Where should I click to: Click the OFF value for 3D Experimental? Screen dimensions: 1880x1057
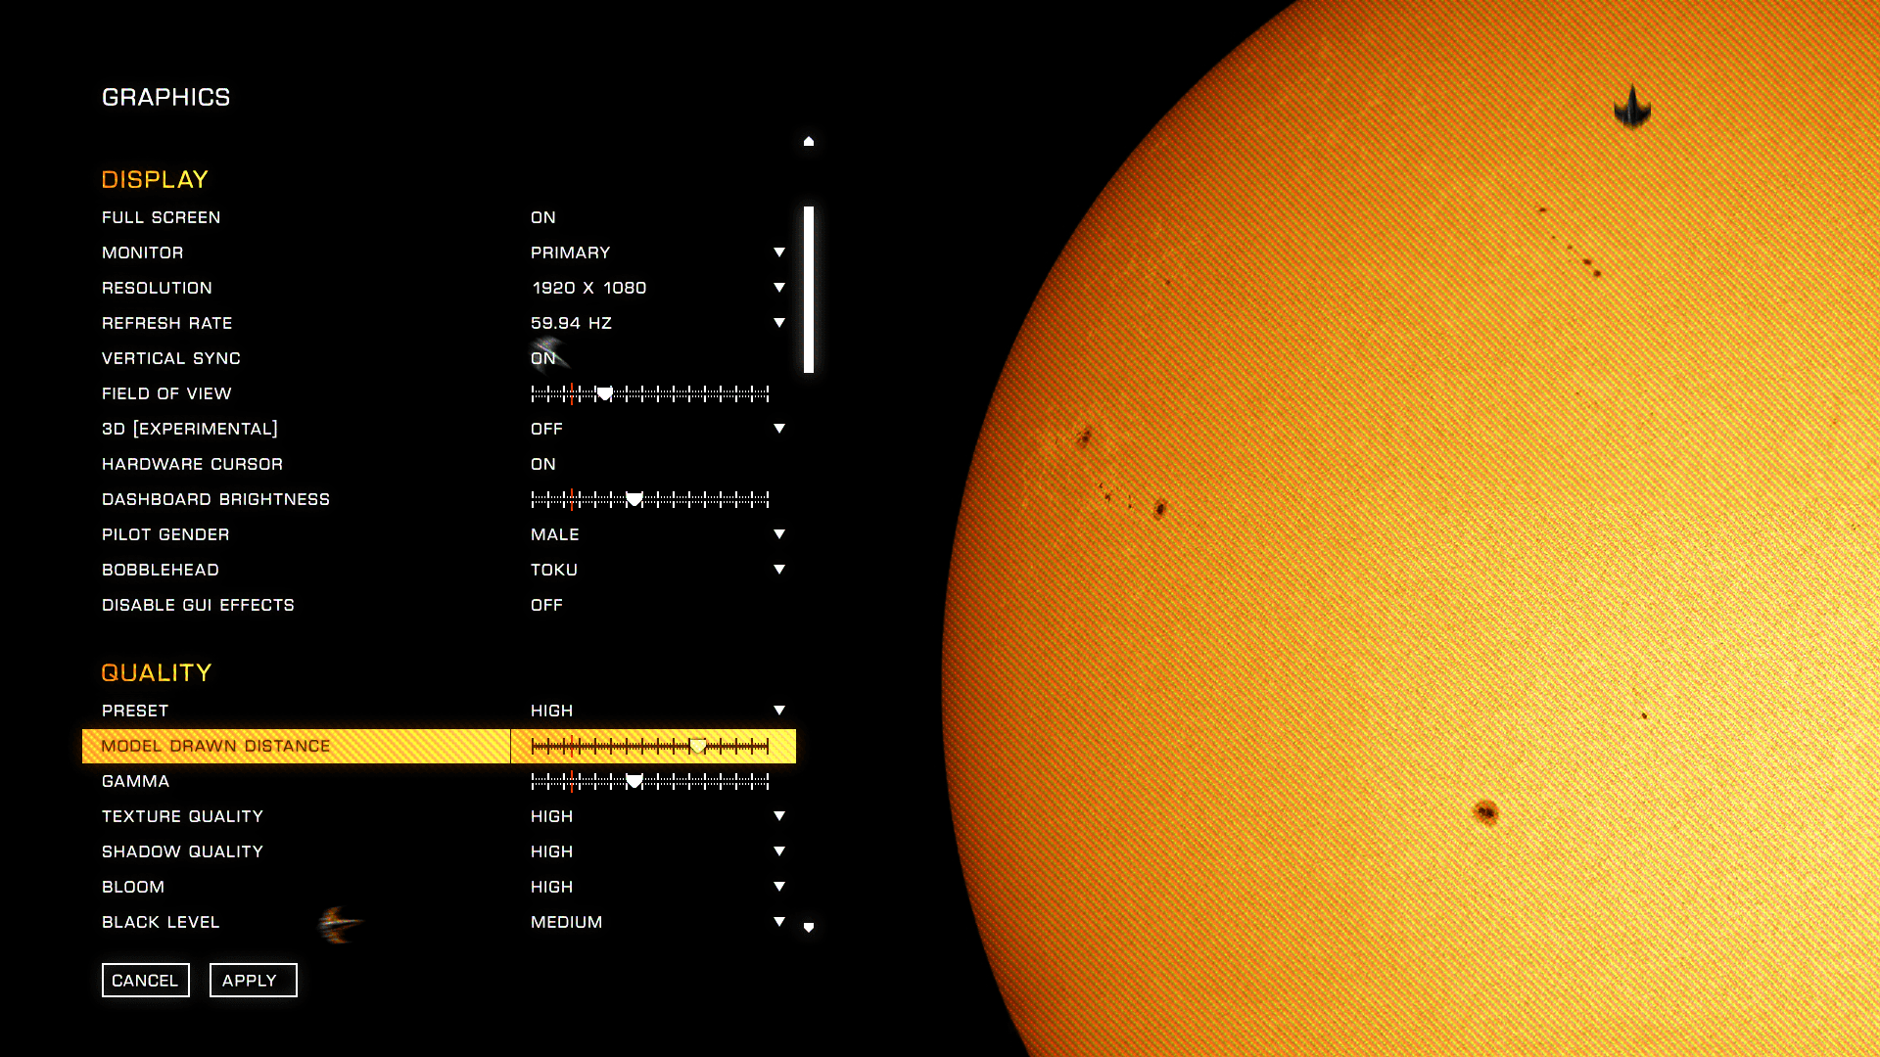click(x=546, y=429)
